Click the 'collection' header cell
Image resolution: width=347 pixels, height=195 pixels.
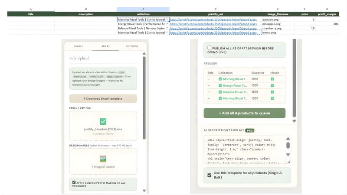[x=143, y=14]
